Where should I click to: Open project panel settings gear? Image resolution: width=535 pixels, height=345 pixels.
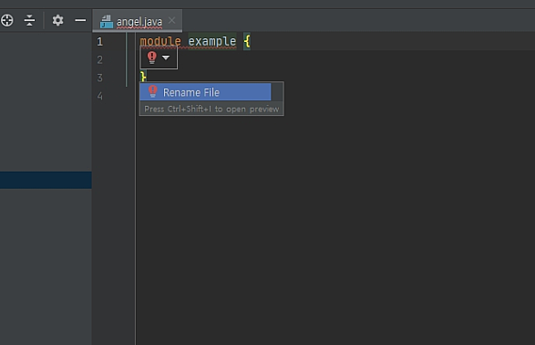tap(57, 20)
